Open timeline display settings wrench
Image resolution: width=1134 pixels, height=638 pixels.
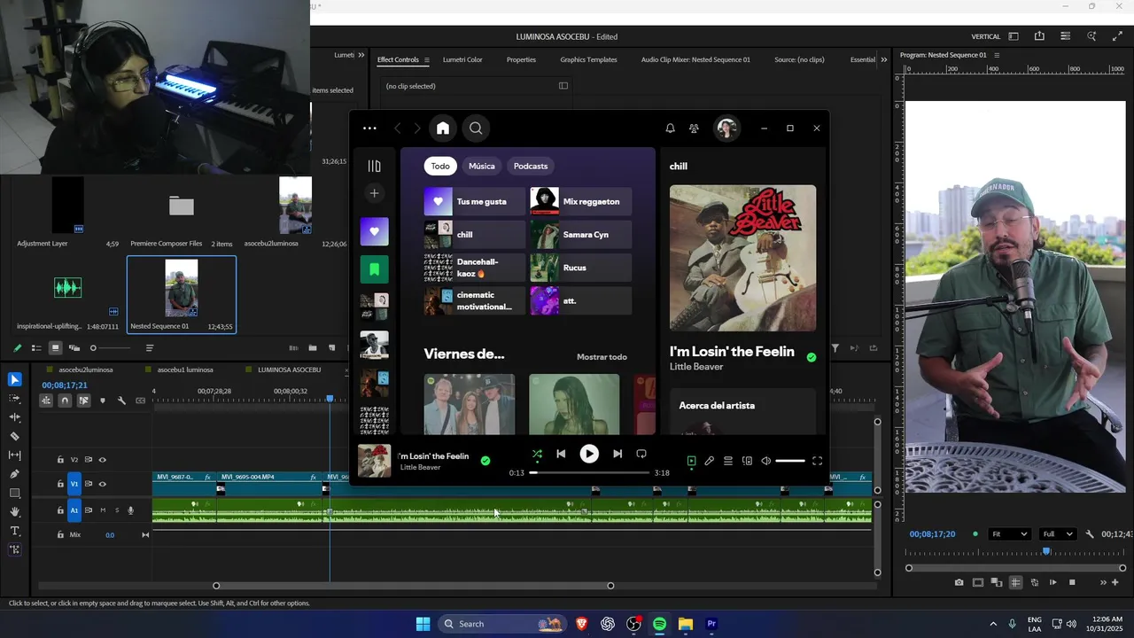(121, 401)
